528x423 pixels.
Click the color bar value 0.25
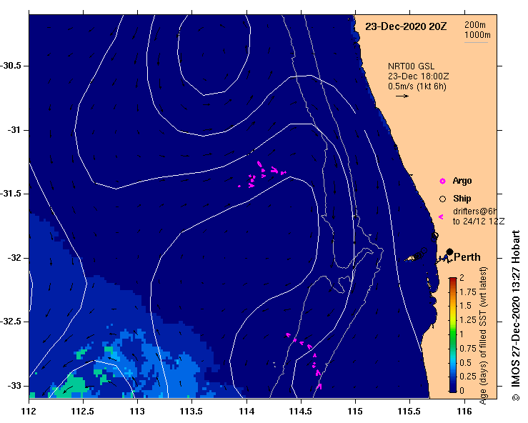click(x=468, y=377)
